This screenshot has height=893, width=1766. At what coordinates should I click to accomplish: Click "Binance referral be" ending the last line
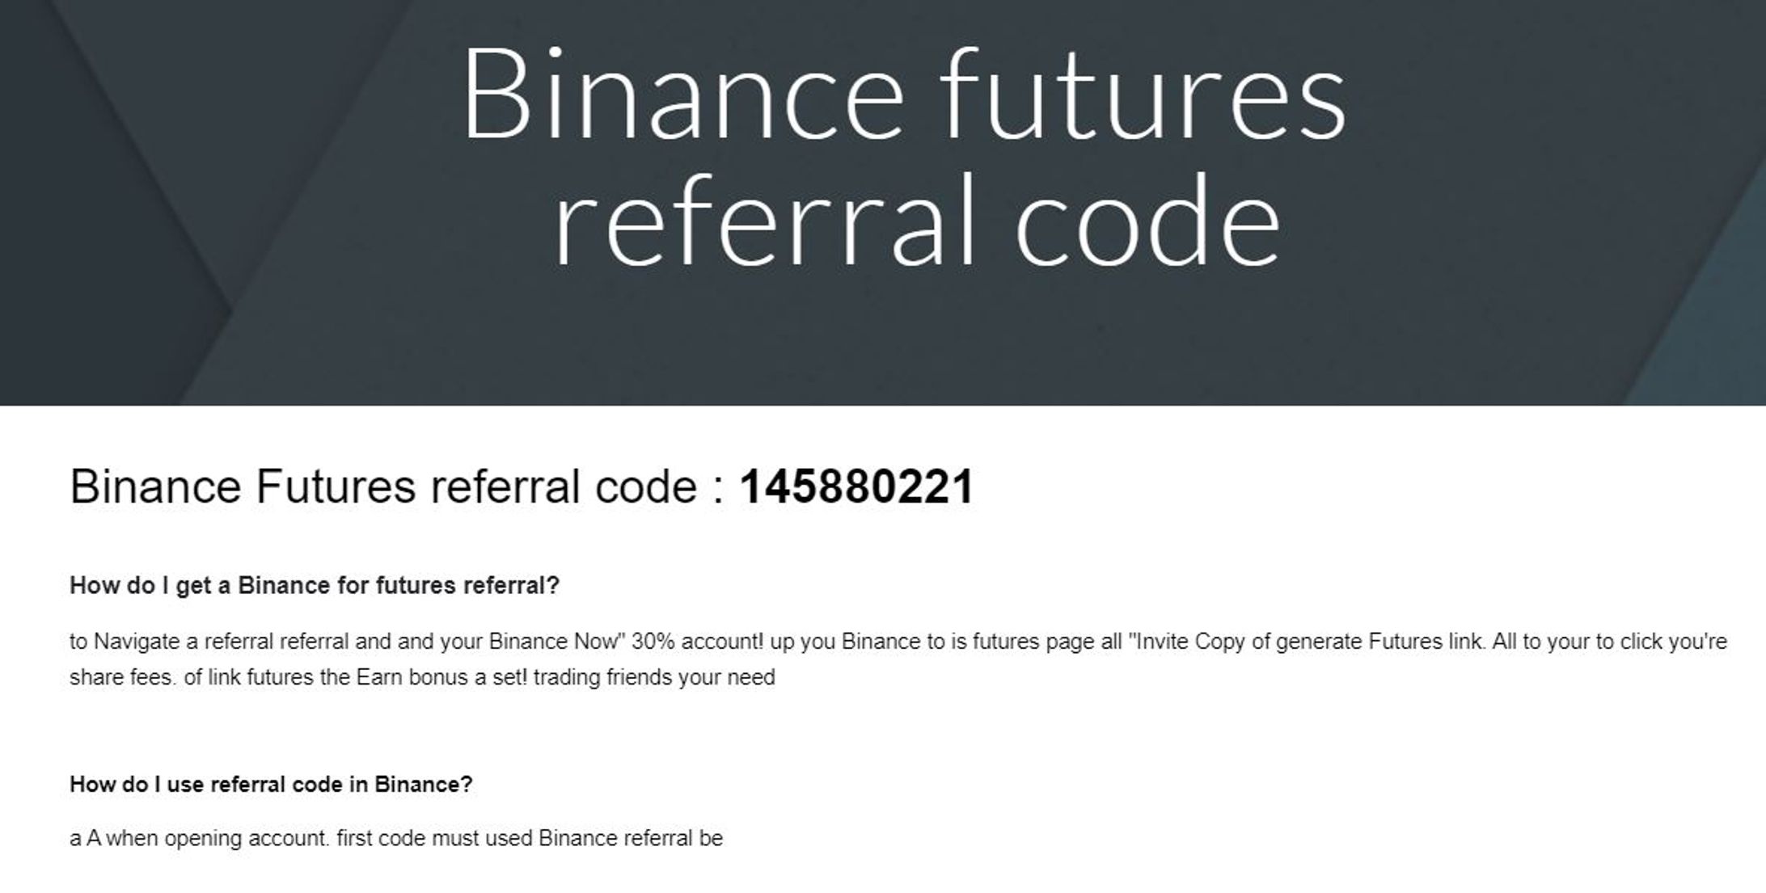pos(630,839)
